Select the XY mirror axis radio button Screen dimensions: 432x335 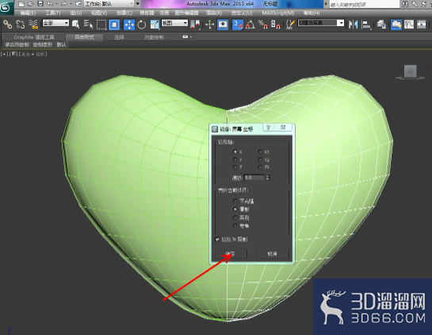[x=260, y=152]
